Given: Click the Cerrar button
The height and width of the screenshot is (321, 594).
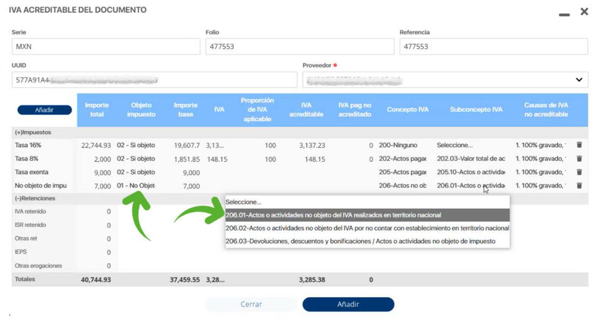Looking at the screenshot, I should [x=251, y=304].
